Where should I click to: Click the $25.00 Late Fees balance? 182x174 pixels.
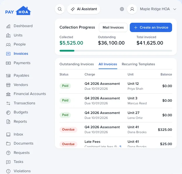pos(166,144)
